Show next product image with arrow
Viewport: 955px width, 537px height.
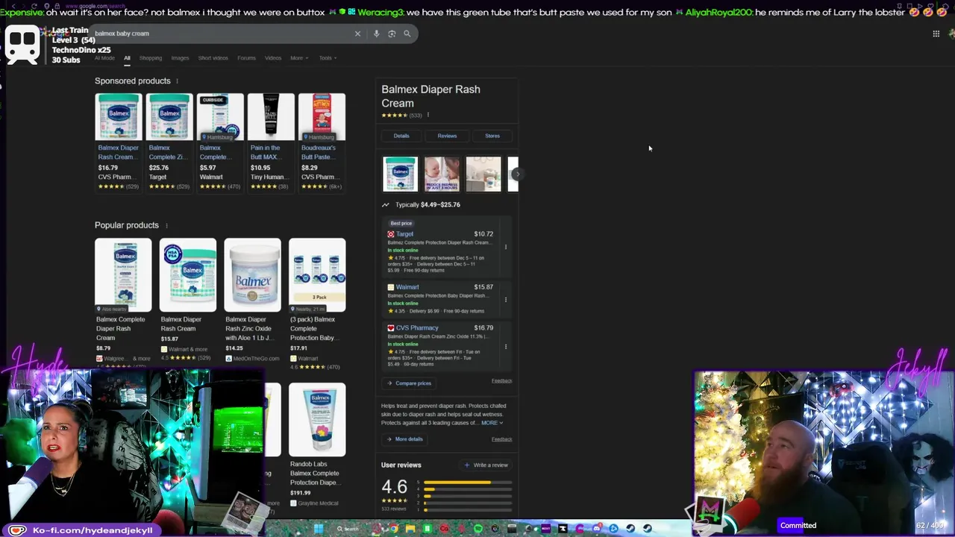516,174
